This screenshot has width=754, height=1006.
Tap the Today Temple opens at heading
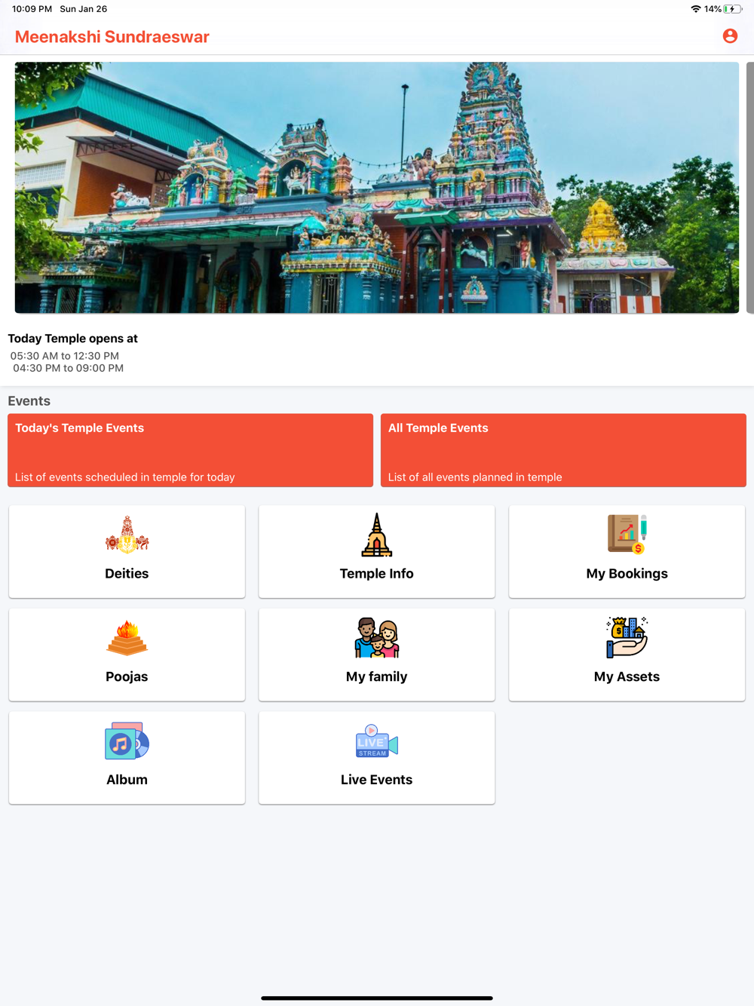[73, 339]
